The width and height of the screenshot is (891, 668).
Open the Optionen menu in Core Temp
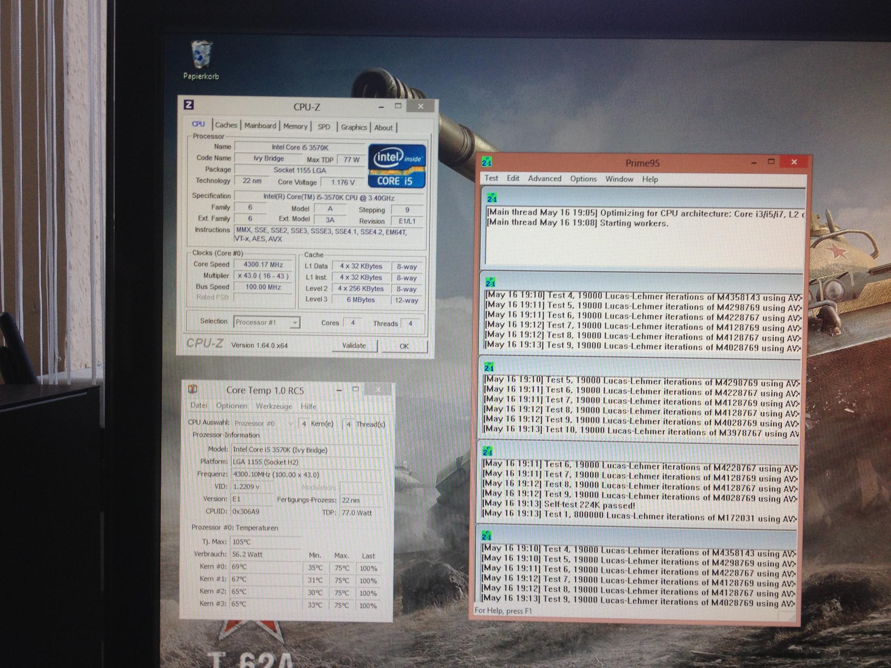tap(231, 406)
